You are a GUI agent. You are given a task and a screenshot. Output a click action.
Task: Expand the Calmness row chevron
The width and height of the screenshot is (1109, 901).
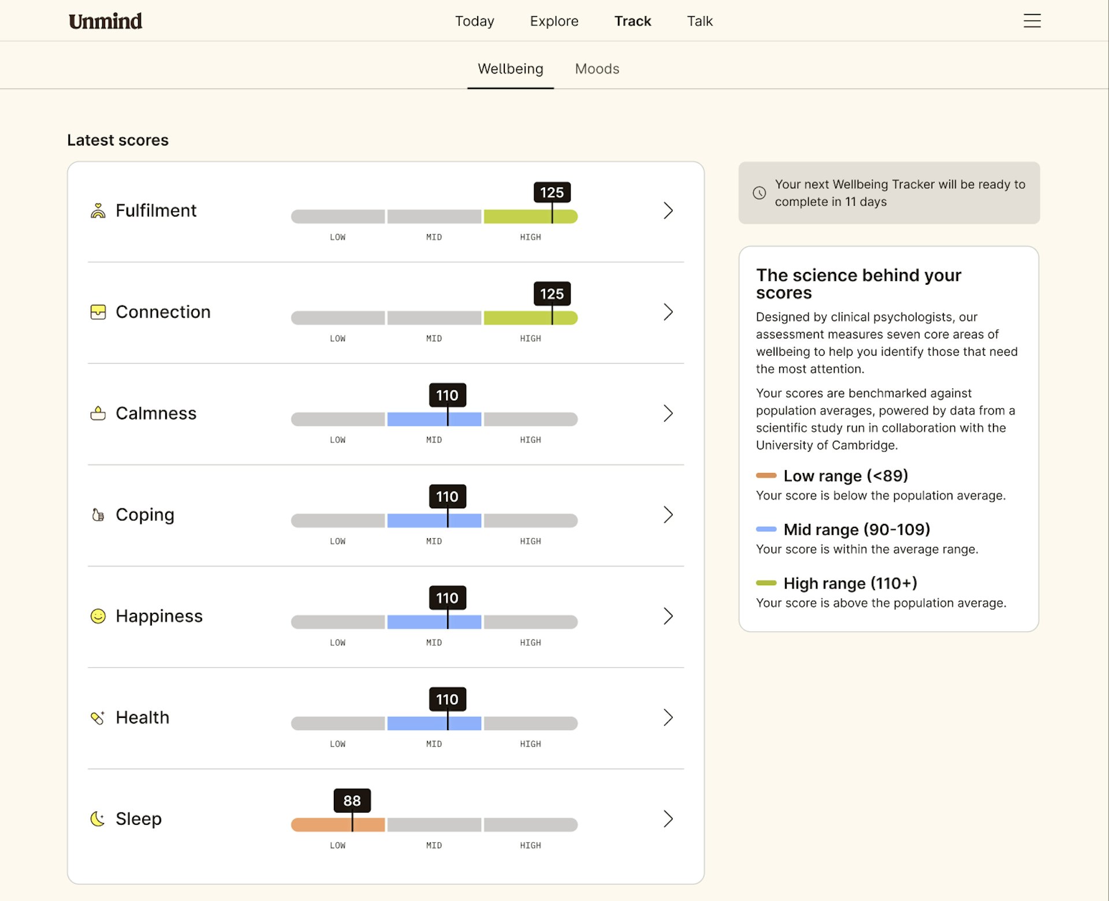click(668, 414)
